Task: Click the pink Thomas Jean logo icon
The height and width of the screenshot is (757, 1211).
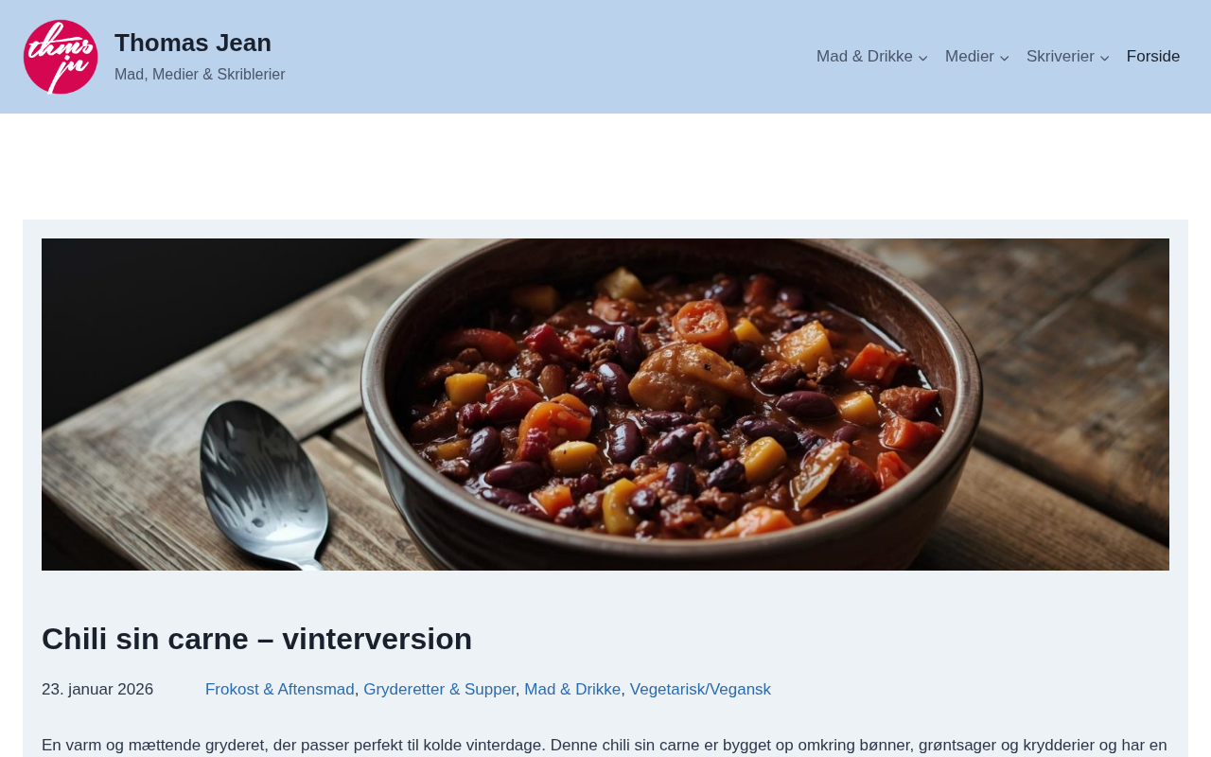Action: 61,57
